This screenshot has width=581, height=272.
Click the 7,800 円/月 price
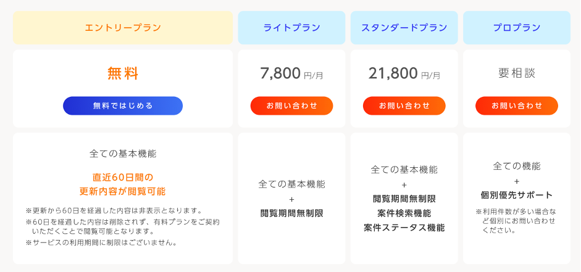(x=291, y=73)
